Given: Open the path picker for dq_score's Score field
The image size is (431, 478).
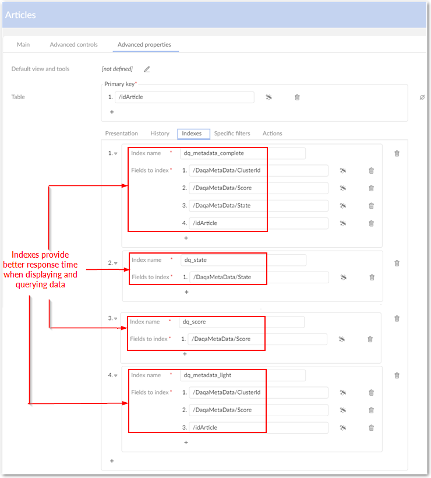Looking at the screenshot, I should click(342, 339).
